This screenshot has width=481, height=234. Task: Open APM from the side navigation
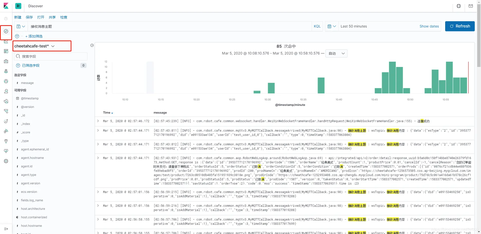coord(6,111)
